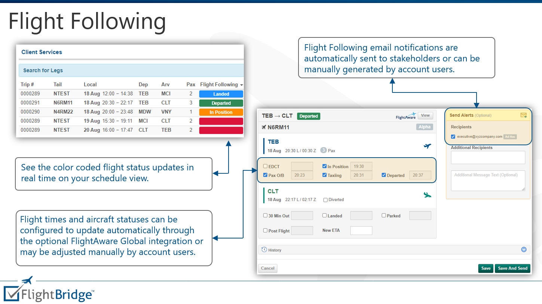Check the Diverted checkbox for CLT
The width and height of the screenshot is (542, 304).
(x=325, y=200)
